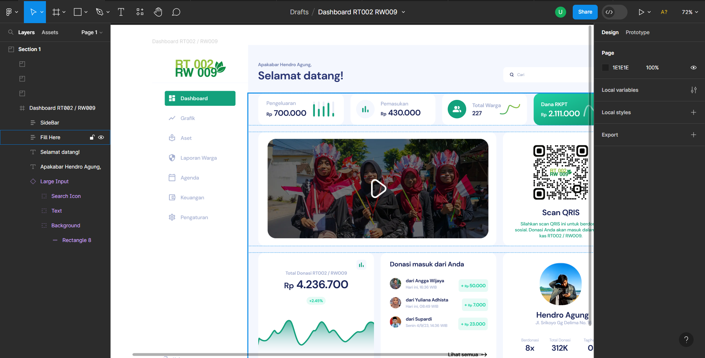Image resolution: width=705 pixels, height=358 pixels.
Task: Toggle page background color visibility
Action: tap(693, 68)
